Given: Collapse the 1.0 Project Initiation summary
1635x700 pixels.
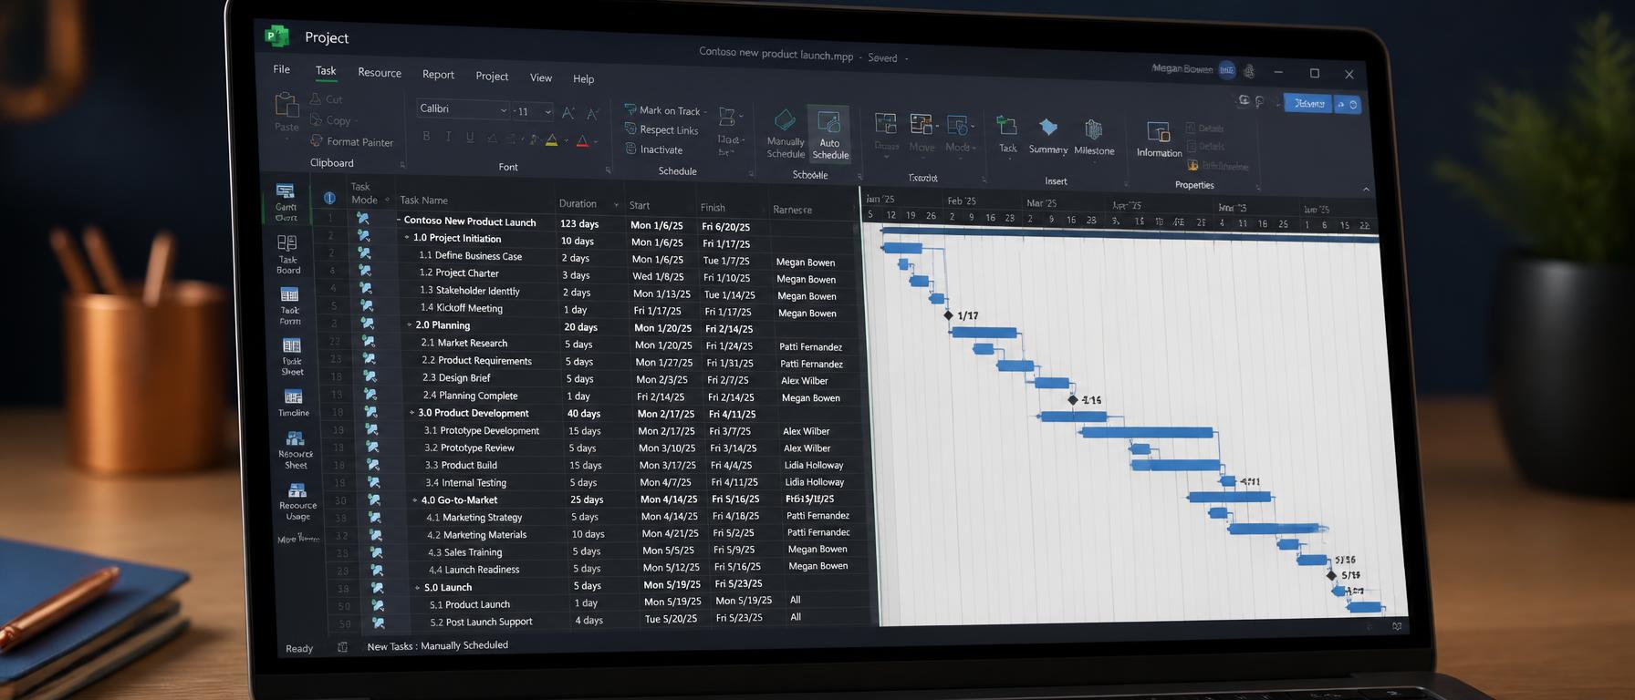Looking at the screenshot, I should coord(407,237).
